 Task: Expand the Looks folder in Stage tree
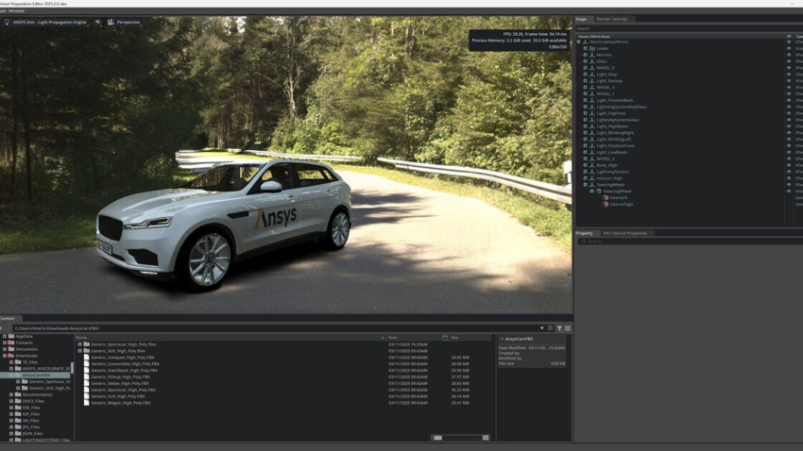[586, 48]
